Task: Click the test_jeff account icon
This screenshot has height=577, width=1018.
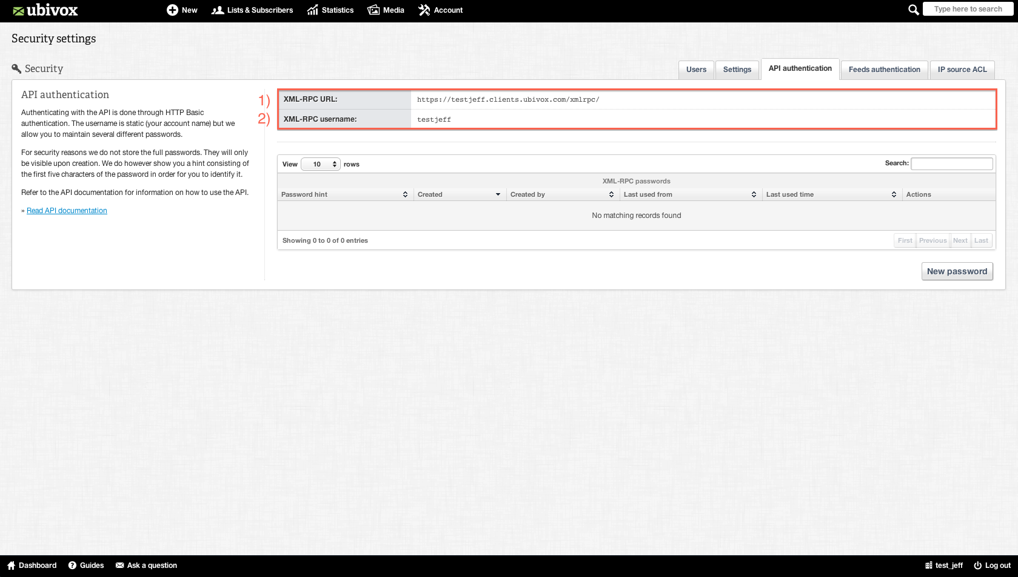Action: coord(928,565)
